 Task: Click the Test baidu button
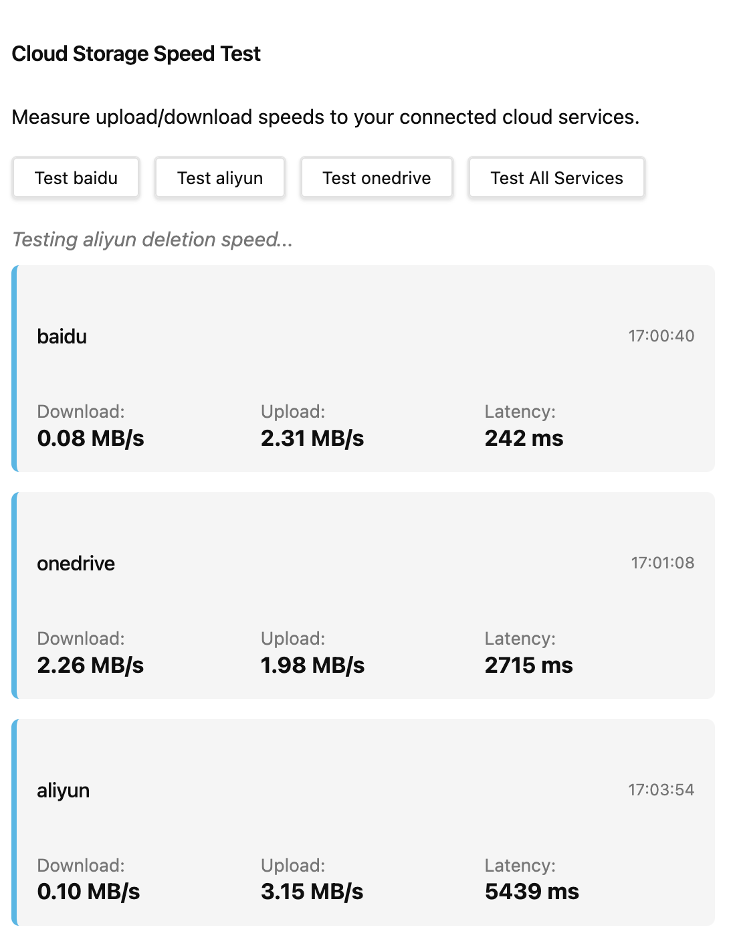76,178
